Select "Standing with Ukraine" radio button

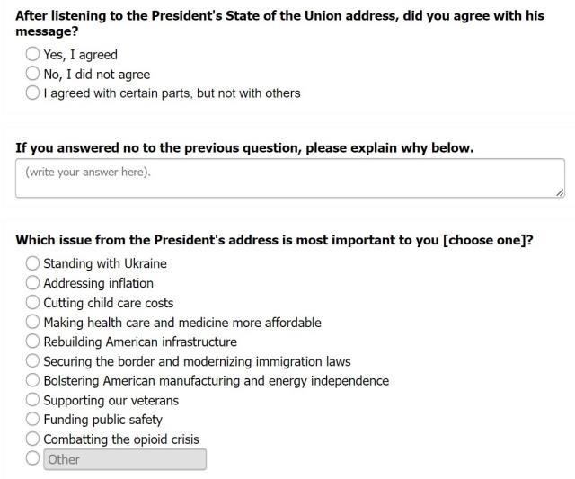[x=33, y=263]
